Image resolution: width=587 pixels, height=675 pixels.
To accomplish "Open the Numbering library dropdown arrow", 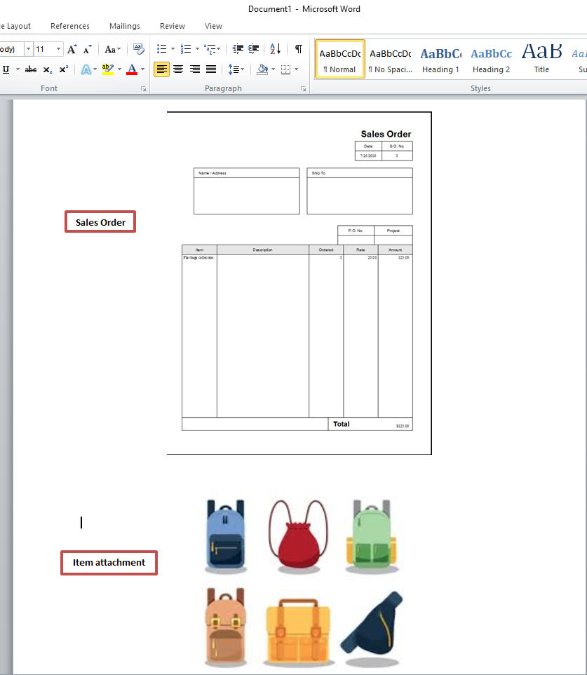I will 197,49.
